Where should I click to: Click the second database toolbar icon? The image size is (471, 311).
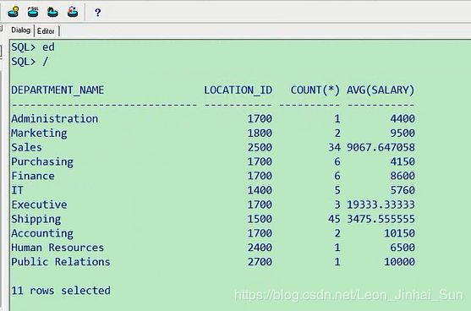33,12
